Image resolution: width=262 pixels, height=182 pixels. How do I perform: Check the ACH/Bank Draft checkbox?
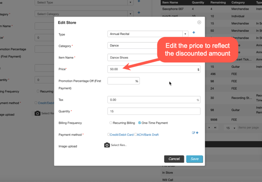(136, 134)
